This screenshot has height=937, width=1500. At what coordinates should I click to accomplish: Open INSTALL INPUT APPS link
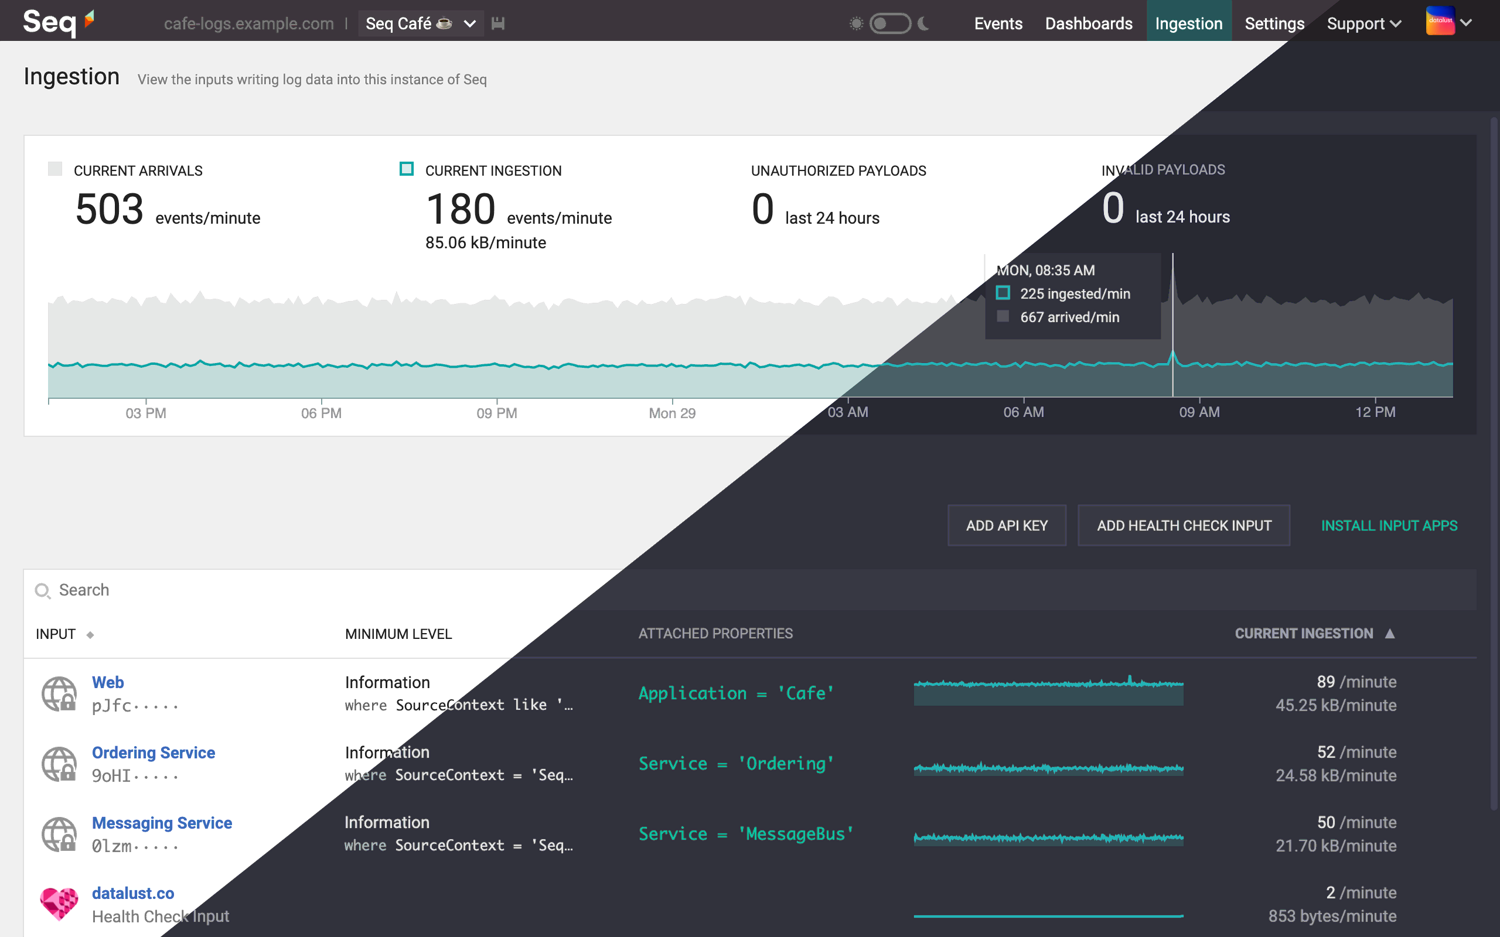(1389, 525)
